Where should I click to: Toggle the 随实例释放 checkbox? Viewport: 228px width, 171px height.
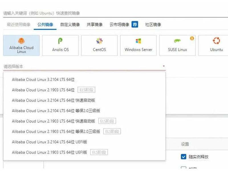184,156
